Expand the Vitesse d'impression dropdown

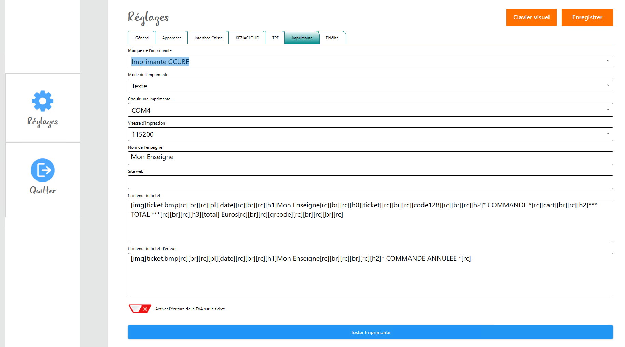point(370,134)
